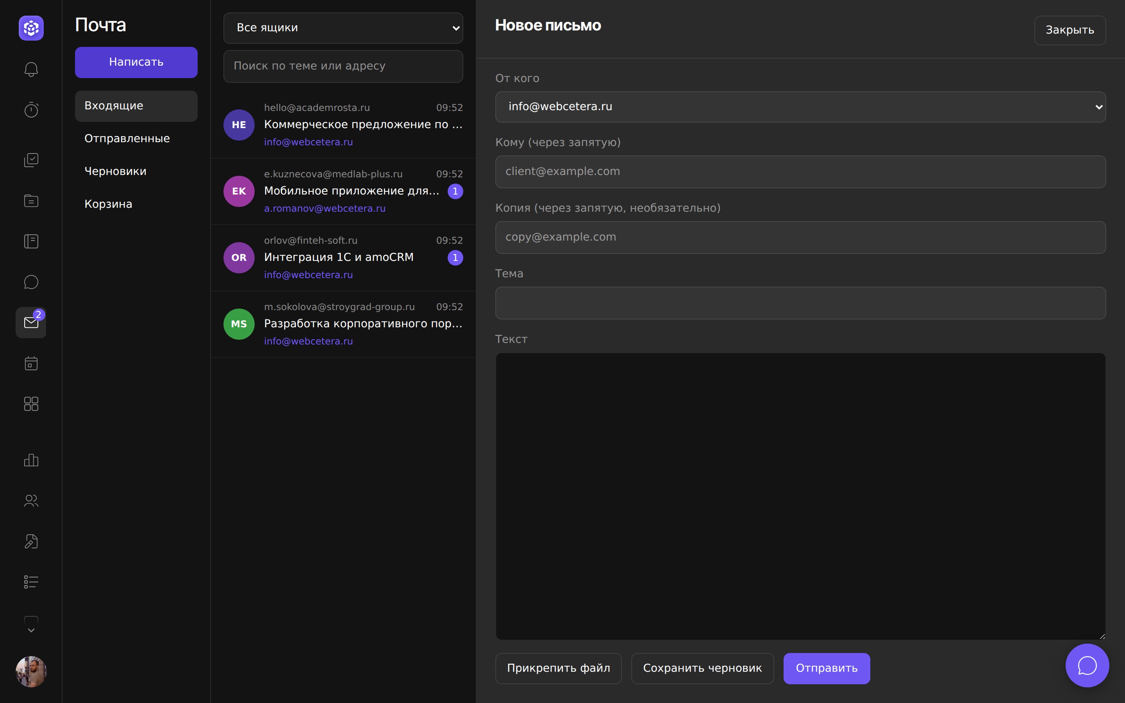This screenshot has height=703, width=1125.
Task: Select the Корзина folder
Action: click(x=136, y=204)
